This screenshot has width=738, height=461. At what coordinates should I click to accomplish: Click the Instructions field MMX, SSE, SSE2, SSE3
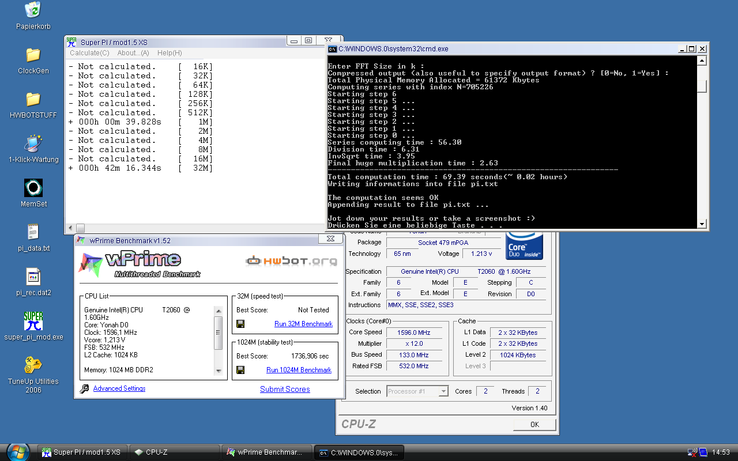click(x=466, y=305)
